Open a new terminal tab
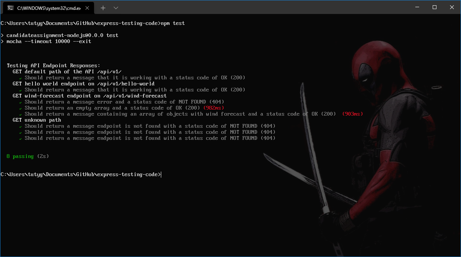The height and width of the screenshot is (257, 461). coord(103,8)
